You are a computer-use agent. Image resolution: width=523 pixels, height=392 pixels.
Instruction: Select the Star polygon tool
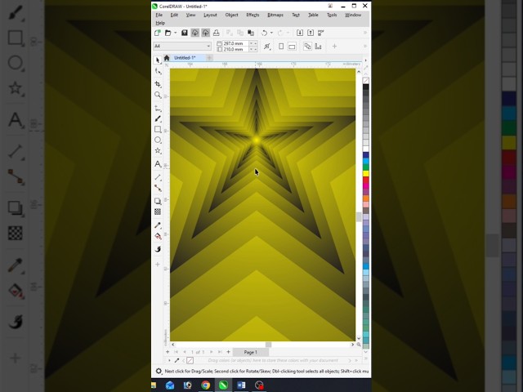tap(158, 150)
